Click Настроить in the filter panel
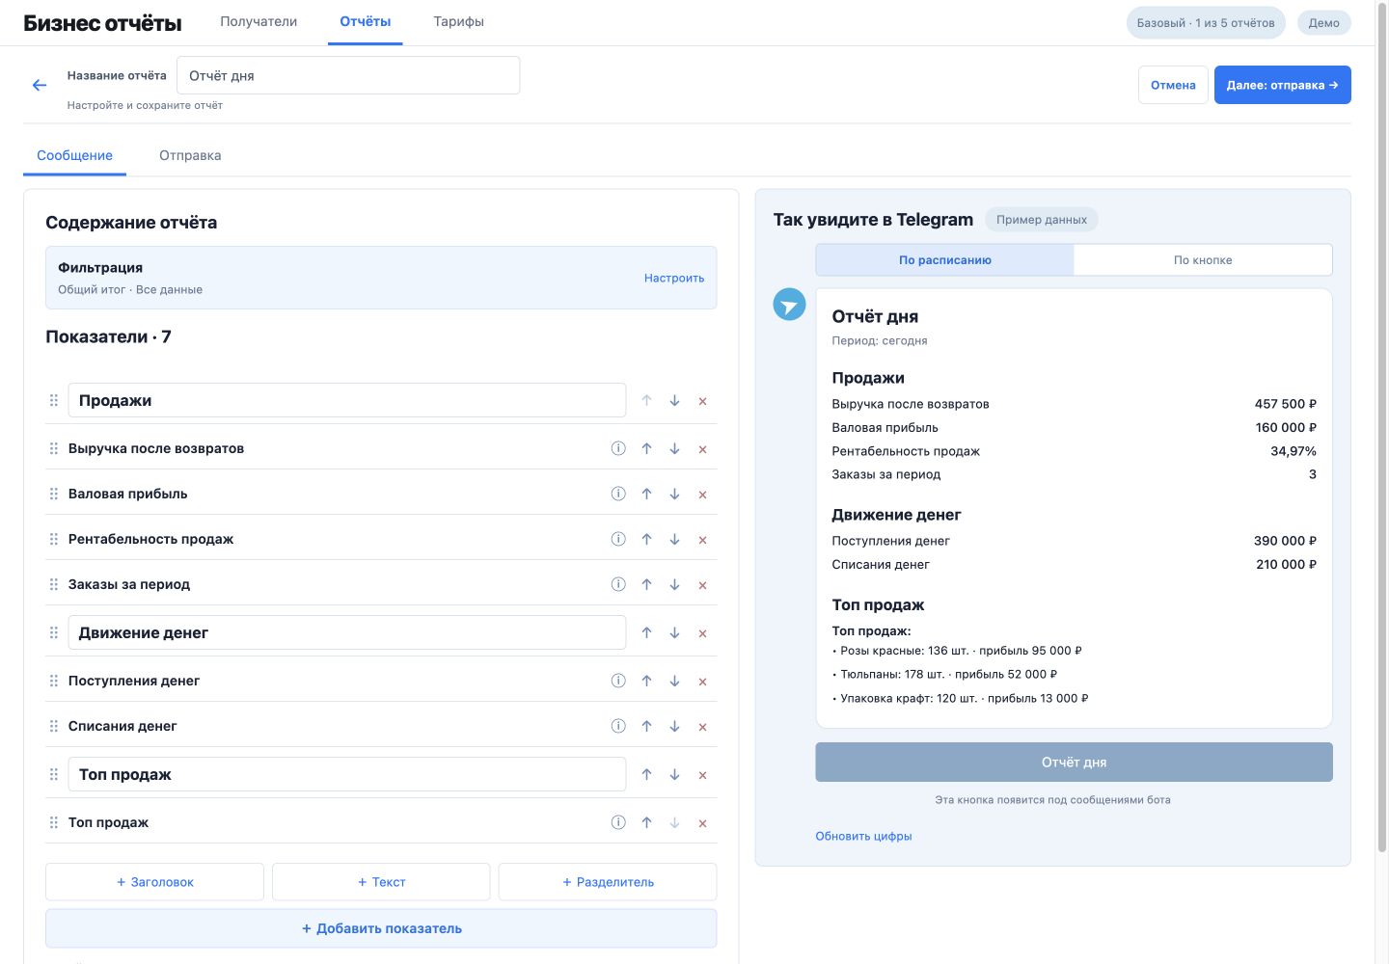Viewport: 1389px width, 964px height. [x=674, y=278]
